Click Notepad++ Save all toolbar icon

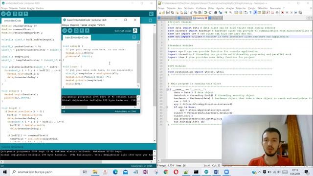pyautogui.click(x=172, y=12)
